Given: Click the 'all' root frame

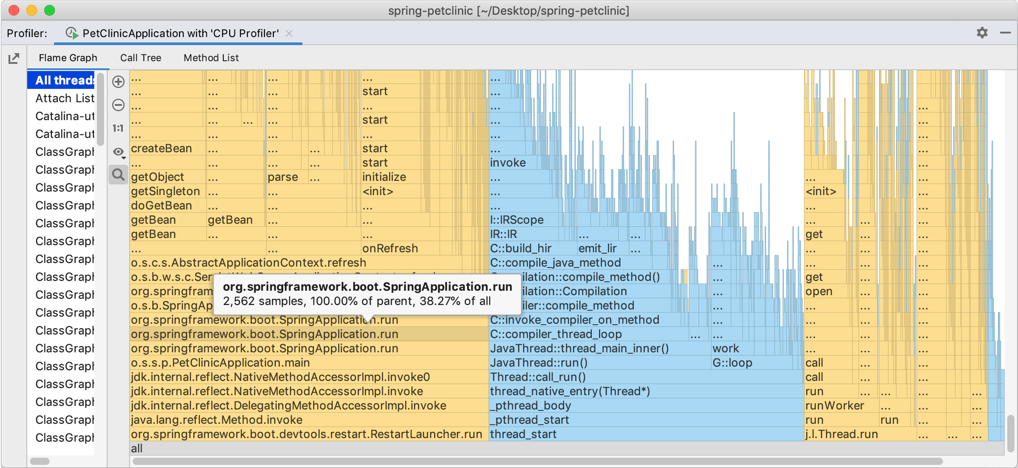Looking at the screenshot, I should point(566,448).
